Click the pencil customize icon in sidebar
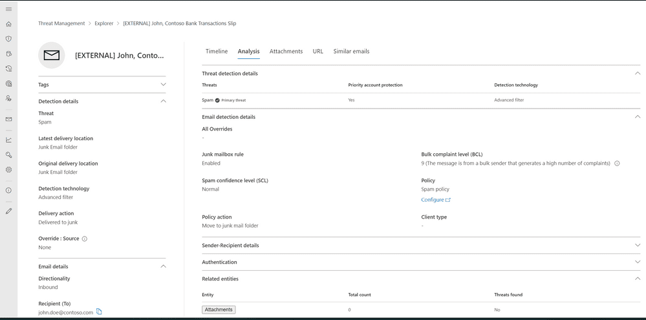This screenshot has height=320, width=646. 8,211
